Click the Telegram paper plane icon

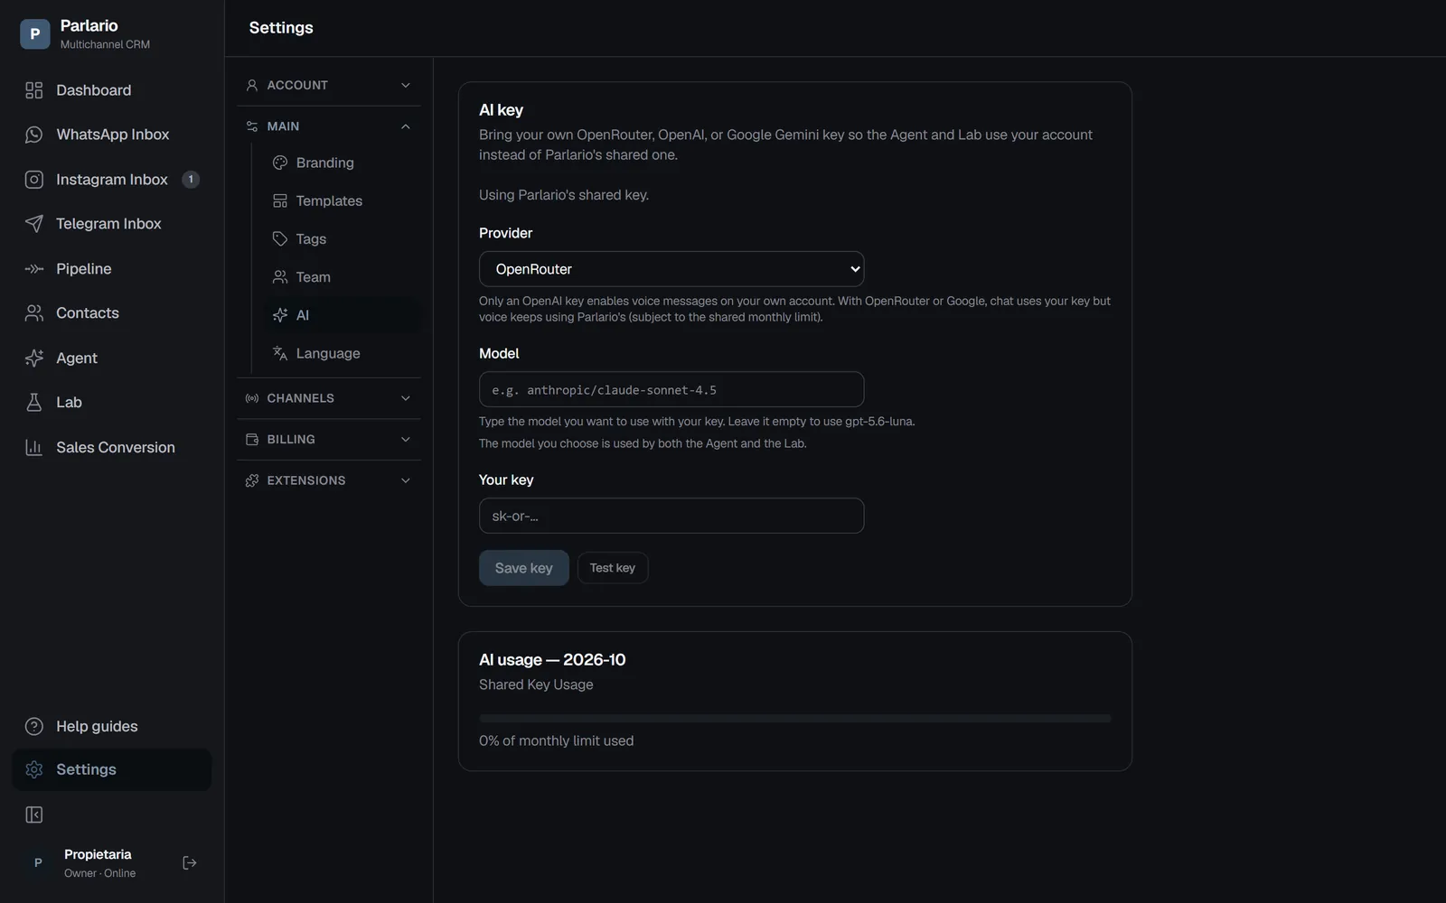(34, 224)
